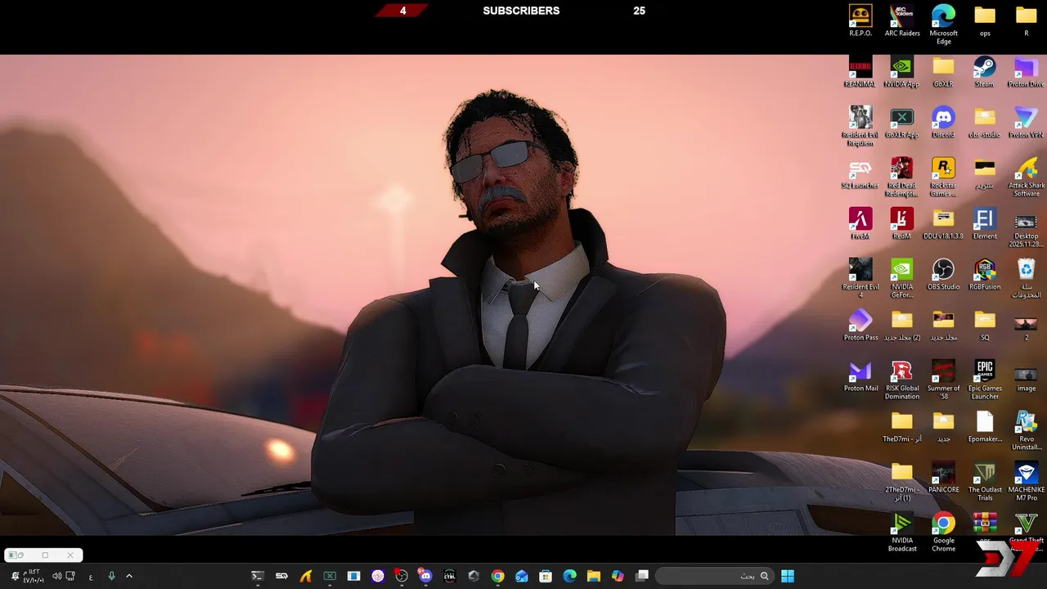Launch OBS Studio from the desktop
1047x589 pixels.
click(943, 275)
